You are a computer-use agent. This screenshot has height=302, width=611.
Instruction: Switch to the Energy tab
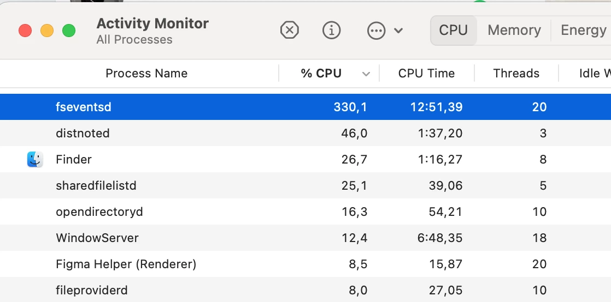point(583,31)
